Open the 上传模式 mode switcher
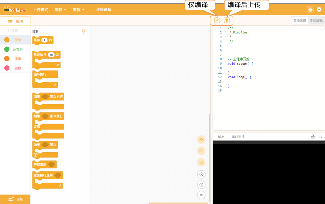 coord(41,10)
